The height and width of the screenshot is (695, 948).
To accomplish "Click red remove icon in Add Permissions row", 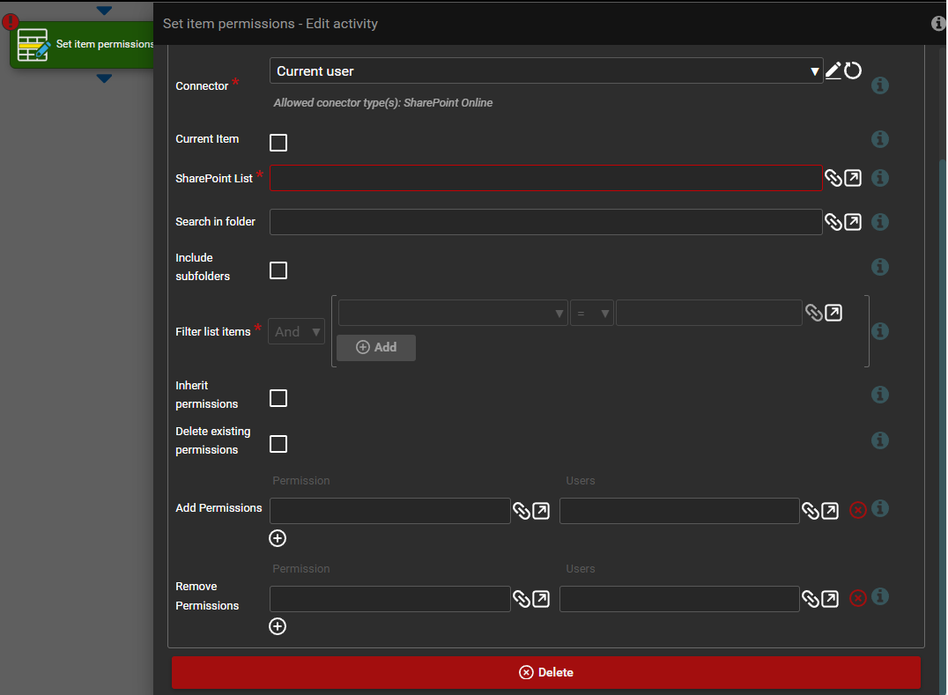I will click(x=857, y=510).
